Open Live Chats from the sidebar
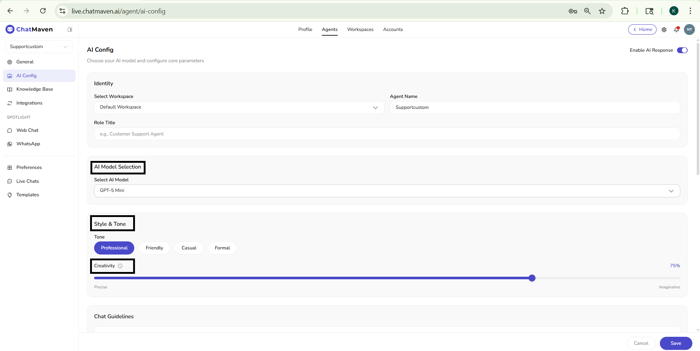 28,181
